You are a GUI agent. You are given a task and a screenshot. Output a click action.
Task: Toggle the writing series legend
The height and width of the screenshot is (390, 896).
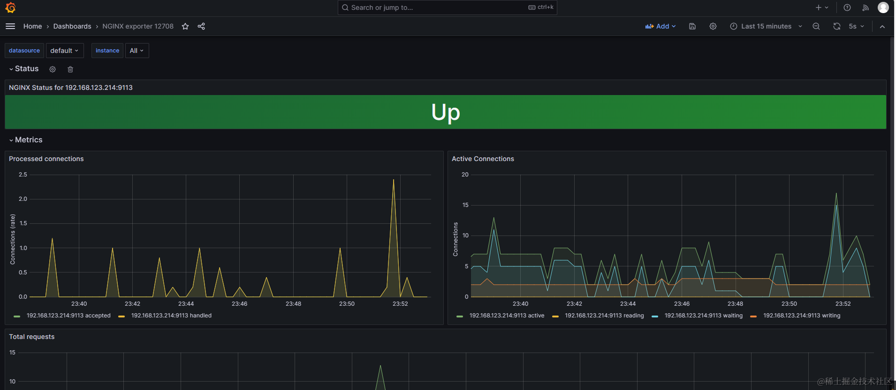802,316
